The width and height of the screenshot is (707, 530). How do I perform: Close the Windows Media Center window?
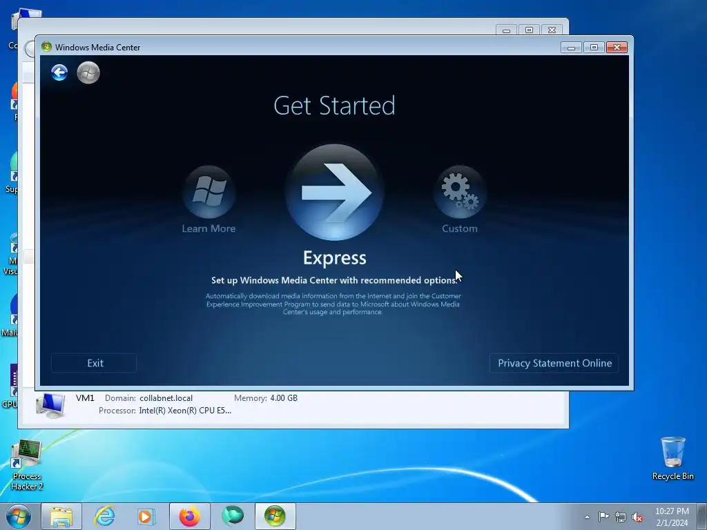(617, 48)
